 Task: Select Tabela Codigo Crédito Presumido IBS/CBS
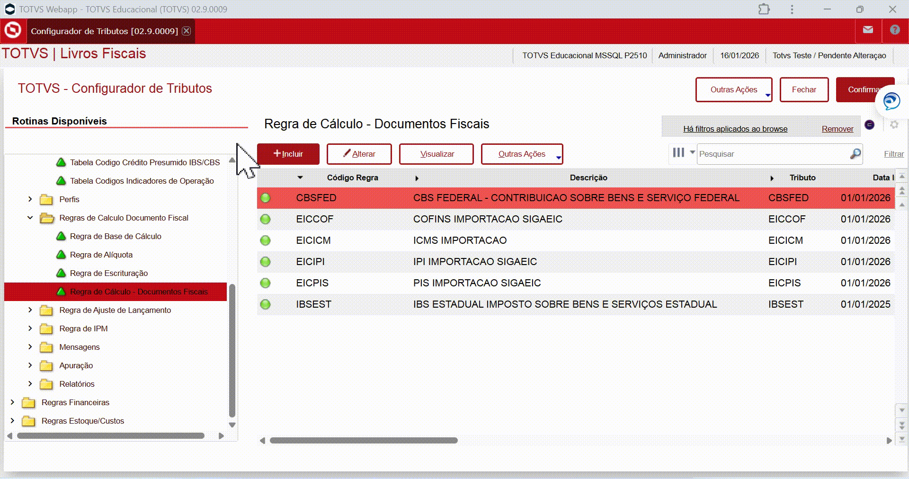click(x=145, y=162)
